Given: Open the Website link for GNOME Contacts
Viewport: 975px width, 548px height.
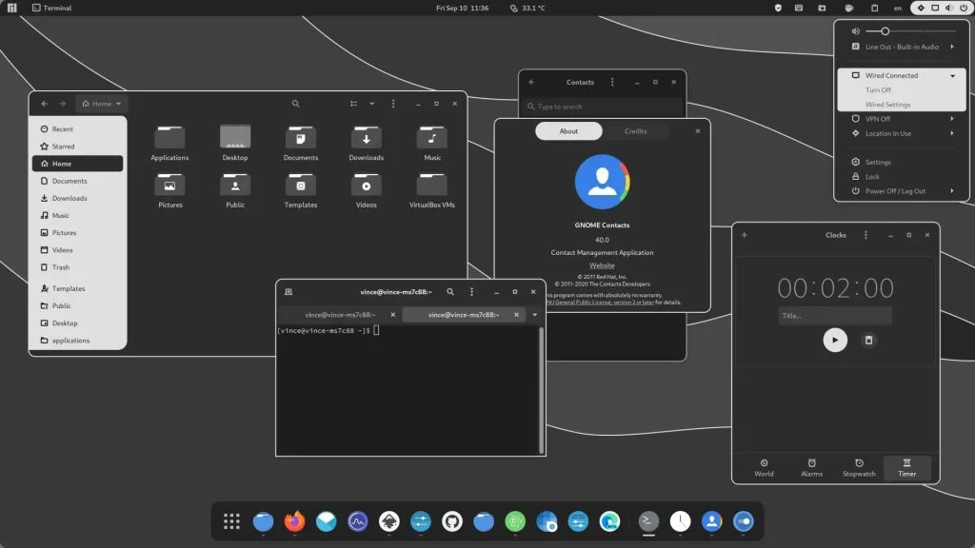Looking at the screenshot, I should [x=602, y=264].
